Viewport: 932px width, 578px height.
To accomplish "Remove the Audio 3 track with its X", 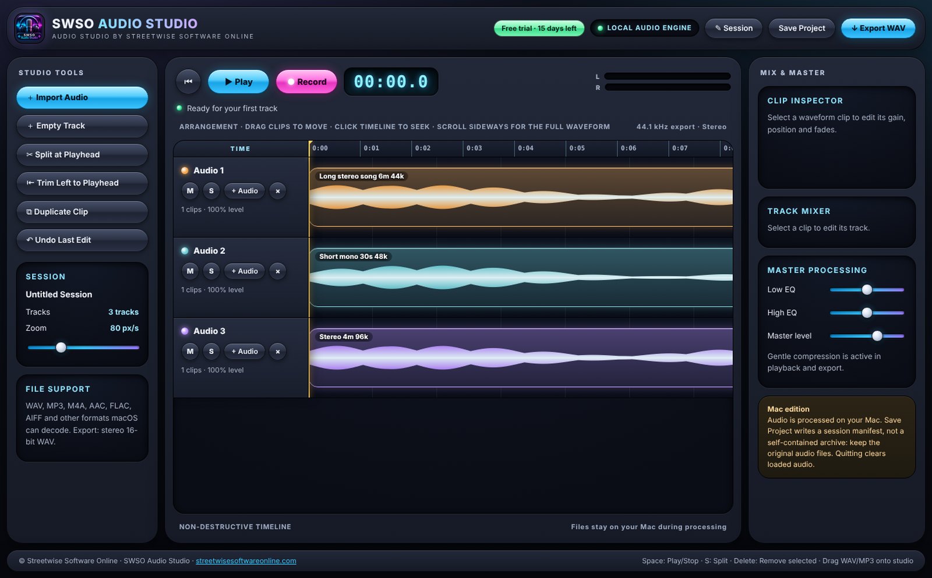I will click(278, 352).
